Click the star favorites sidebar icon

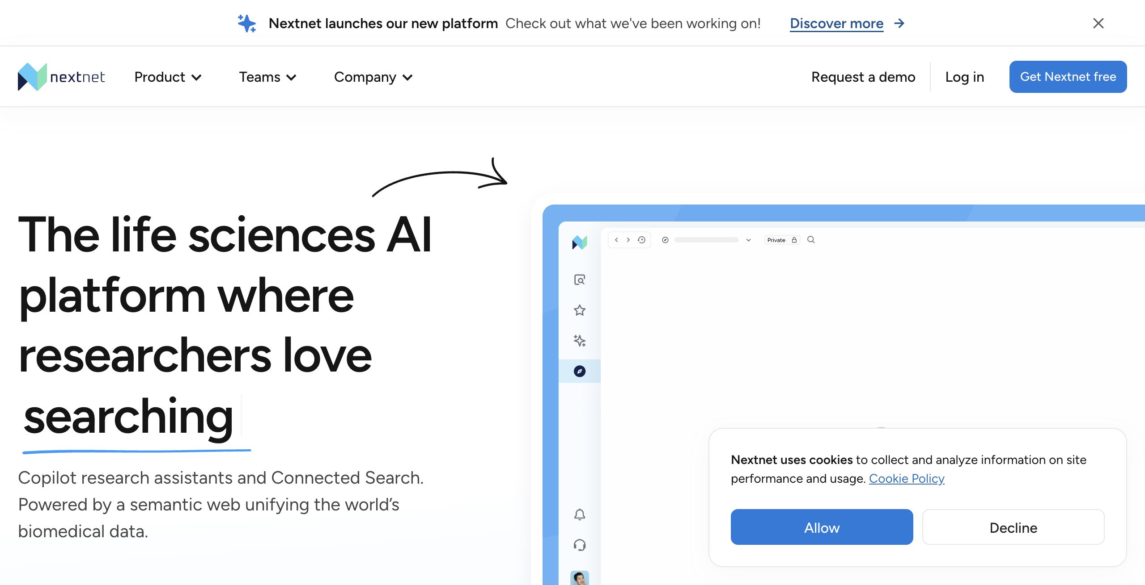tap(580, 310)
